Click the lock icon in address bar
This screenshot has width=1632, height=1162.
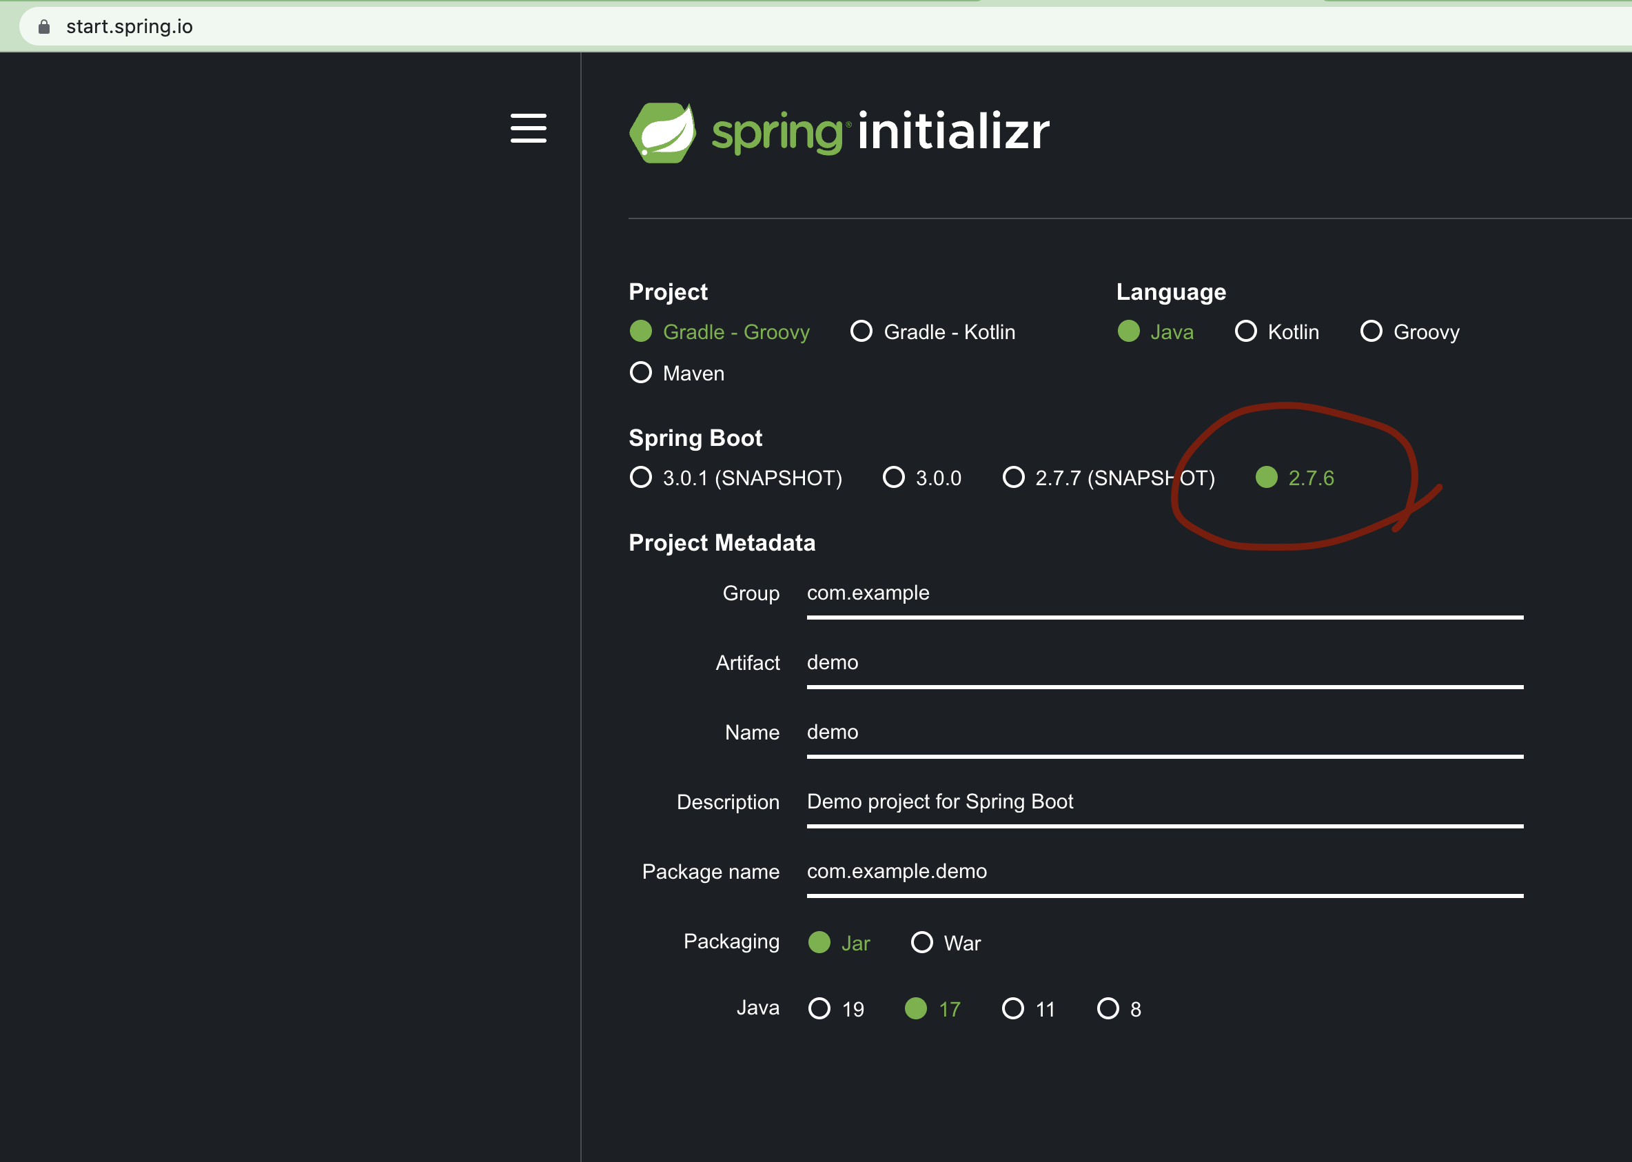[x=44, y=26]
